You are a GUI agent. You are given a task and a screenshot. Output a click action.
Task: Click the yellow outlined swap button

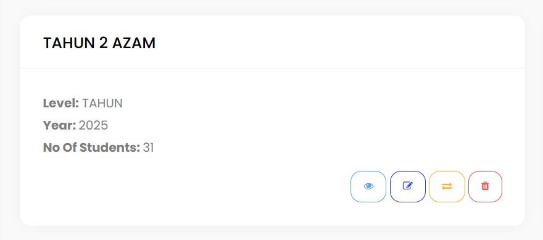coord(447,186)
